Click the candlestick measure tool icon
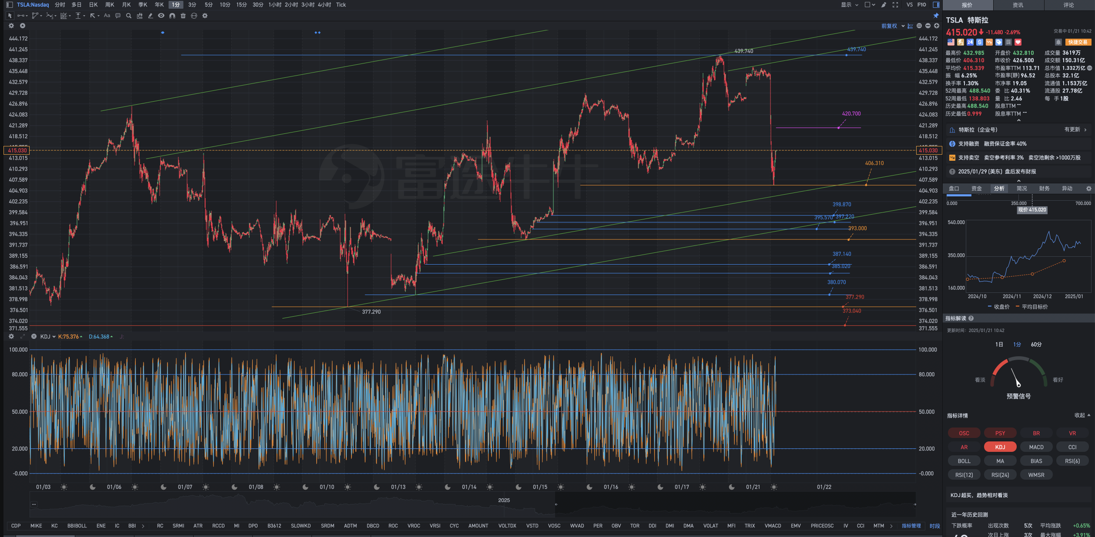1095x537 pixels. pyautogui.click(x=140, y=16)
